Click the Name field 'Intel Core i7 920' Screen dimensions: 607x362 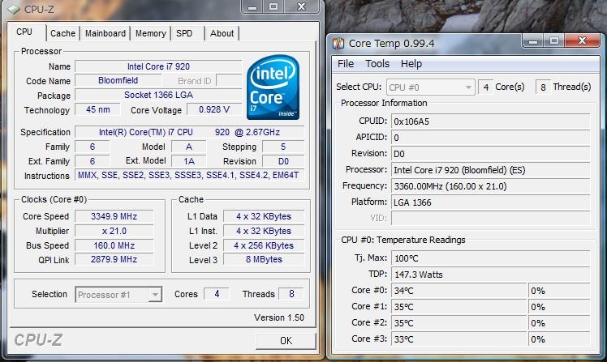coord(158,66)
